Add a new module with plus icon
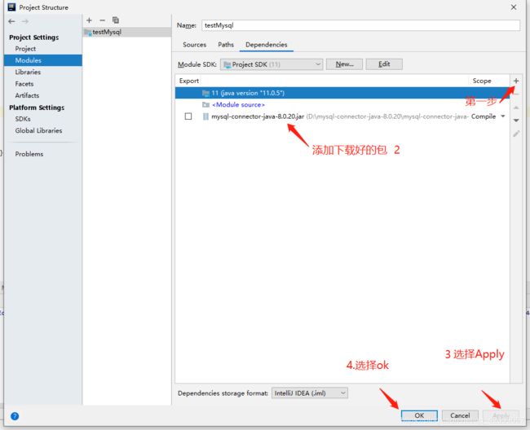This screenshot has height=430, width=530. point(89,20)
